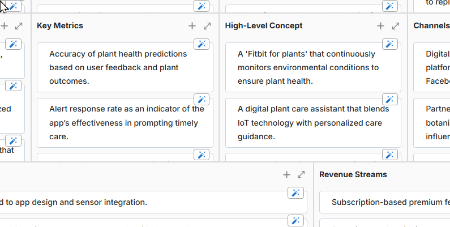Click magic wand on 'Fitbit for plants' card

[389, 44]
